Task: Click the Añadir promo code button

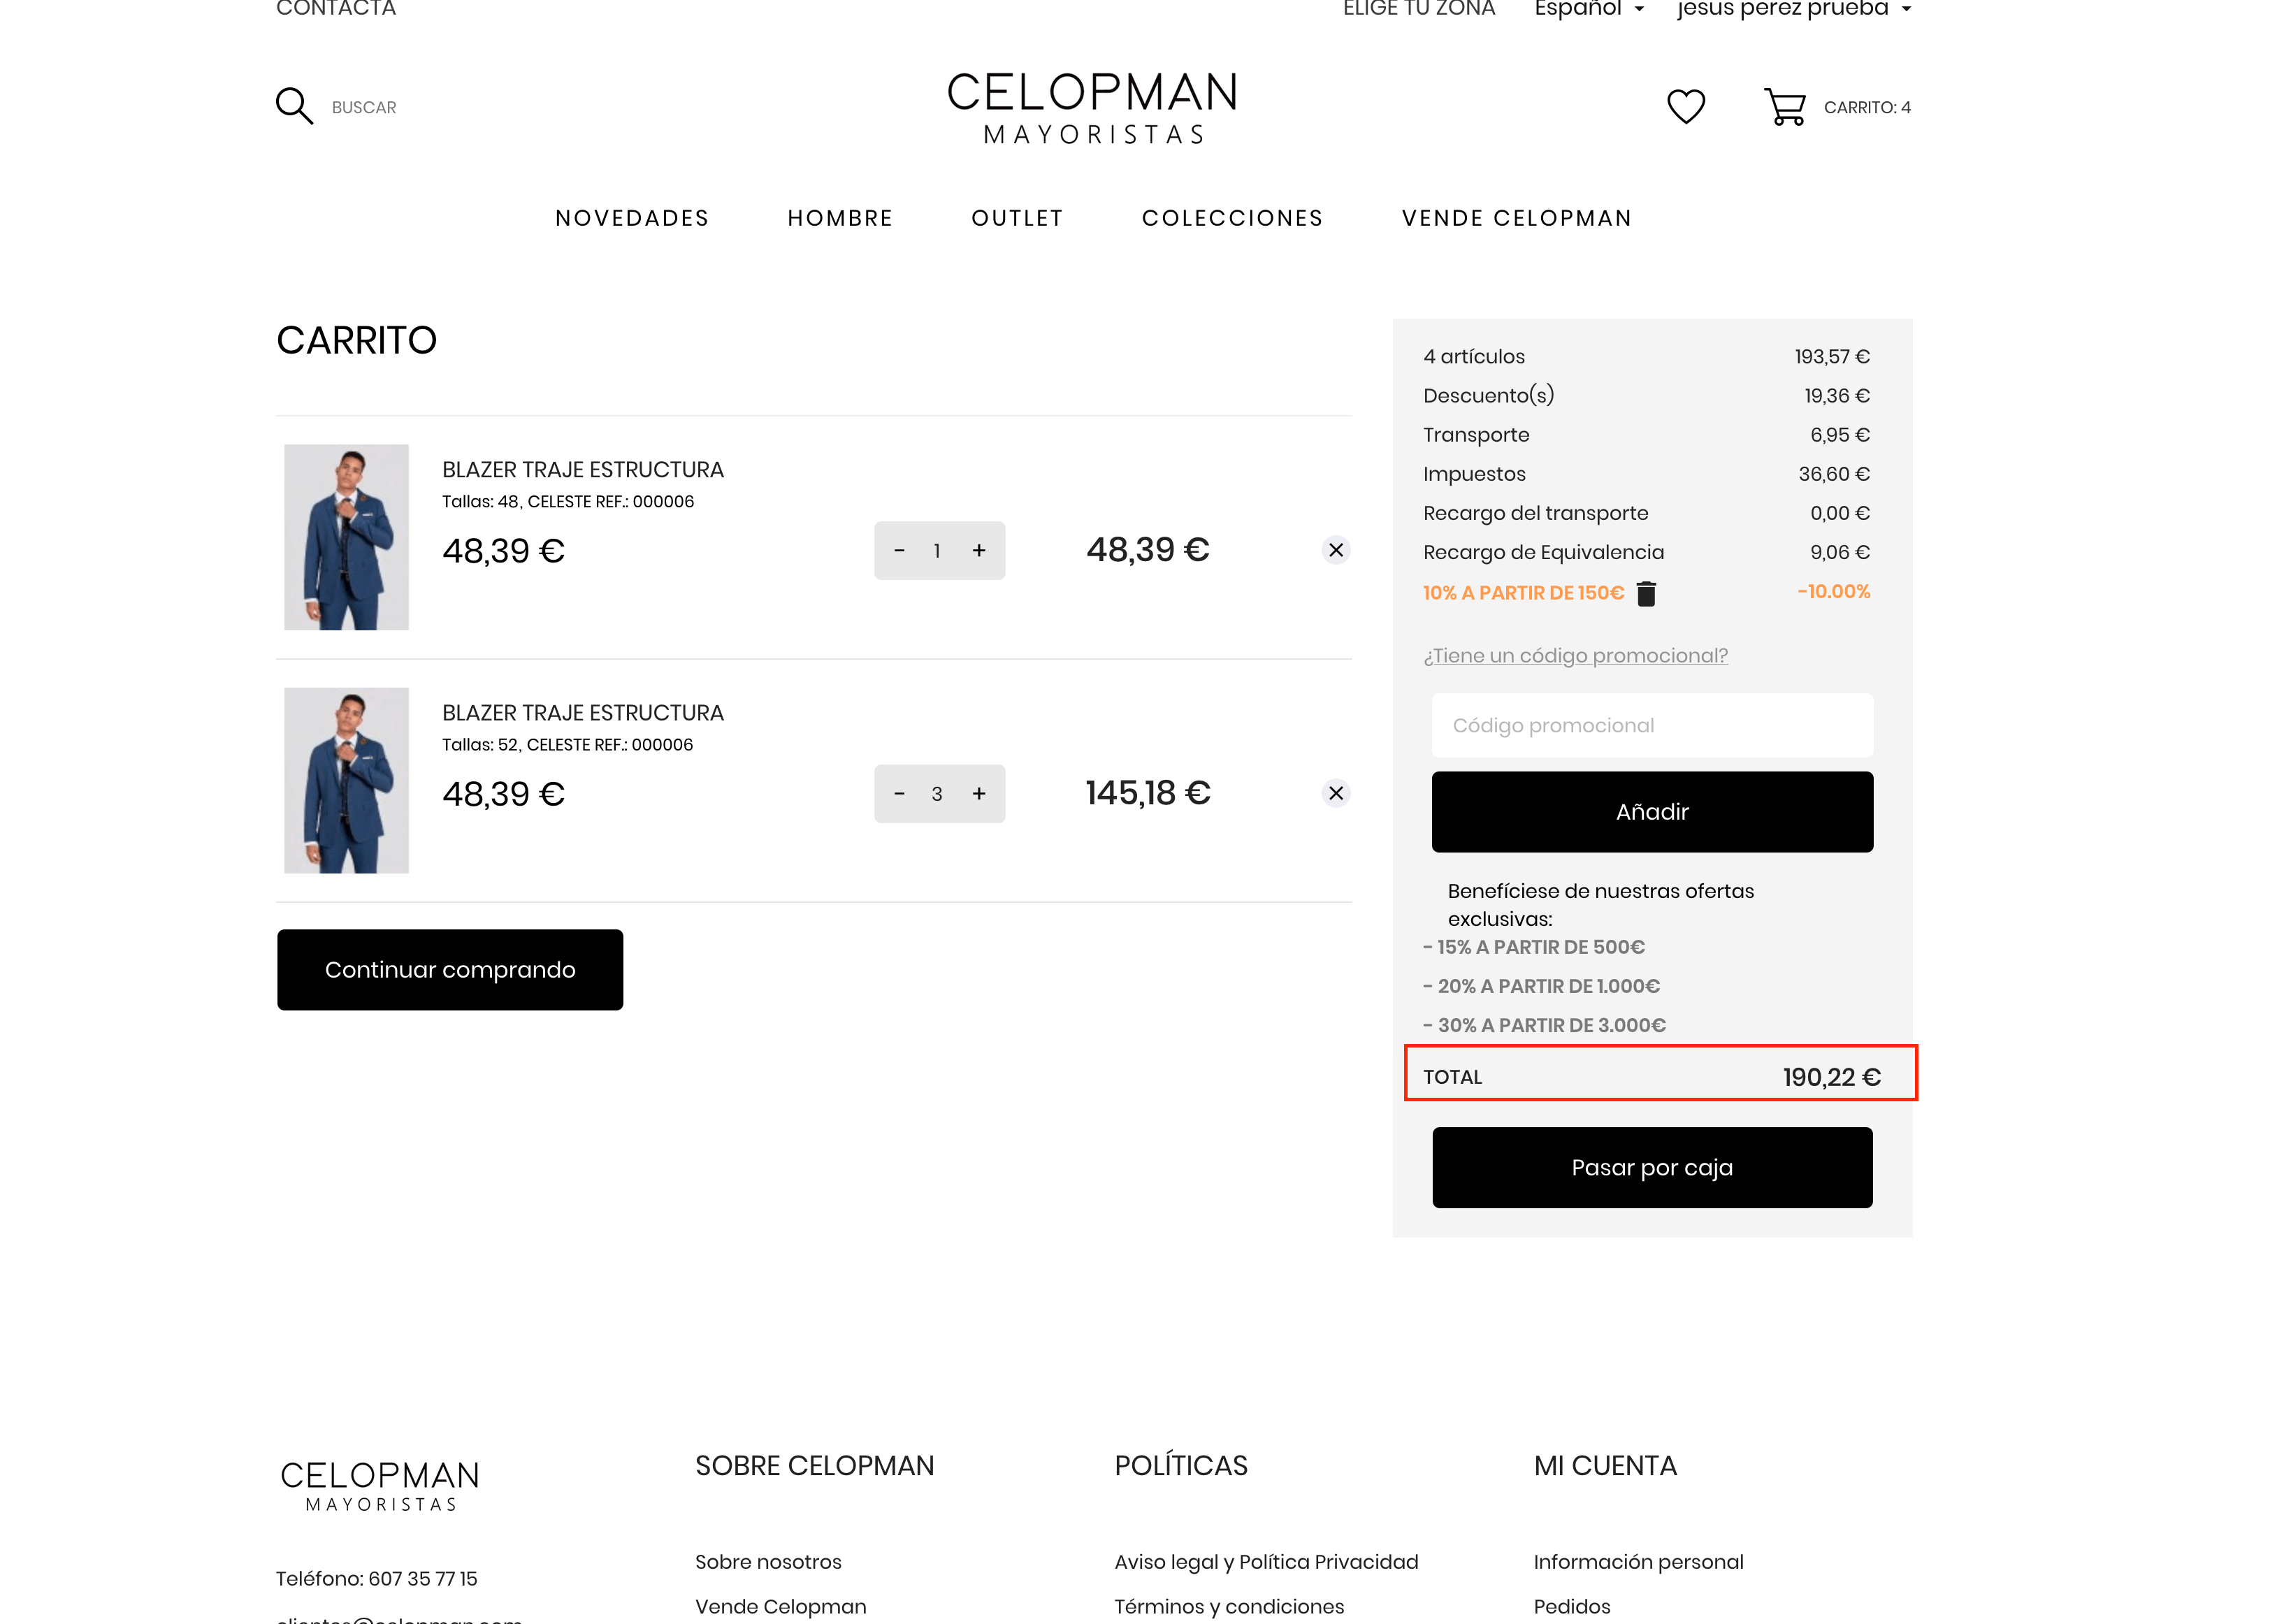Action: 1651,811
